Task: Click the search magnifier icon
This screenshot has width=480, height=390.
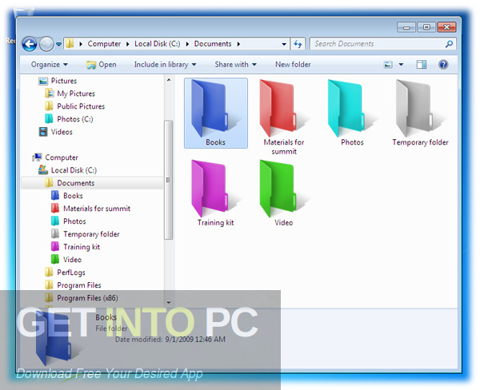Action: (x=449, y=44)
